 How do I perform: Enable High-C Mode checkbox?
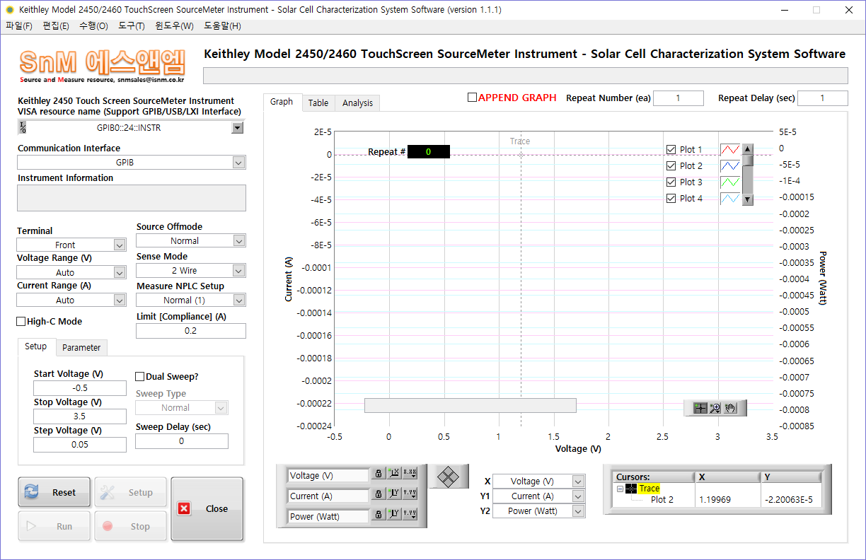(x=21, y=322)
